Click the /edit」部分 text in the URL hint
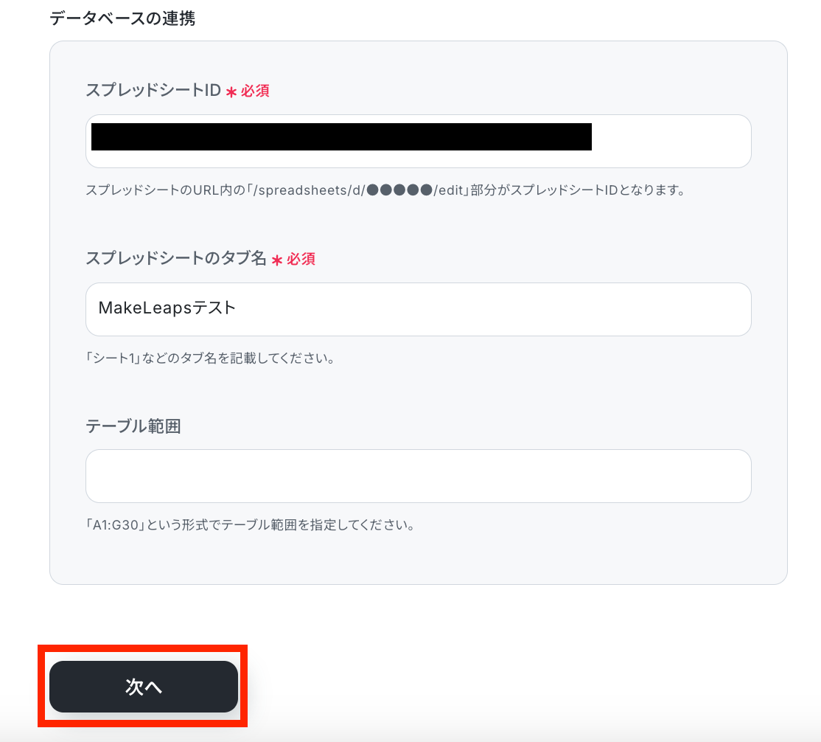The image size is (821, 742). pos(465,190)
